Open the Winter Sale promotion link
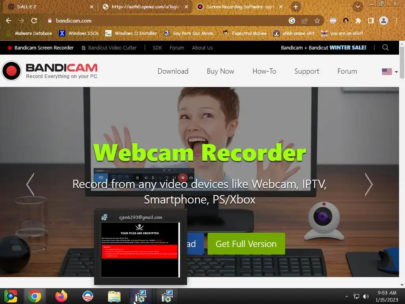This screenshot has width=405, height=304. pos(324,48)
